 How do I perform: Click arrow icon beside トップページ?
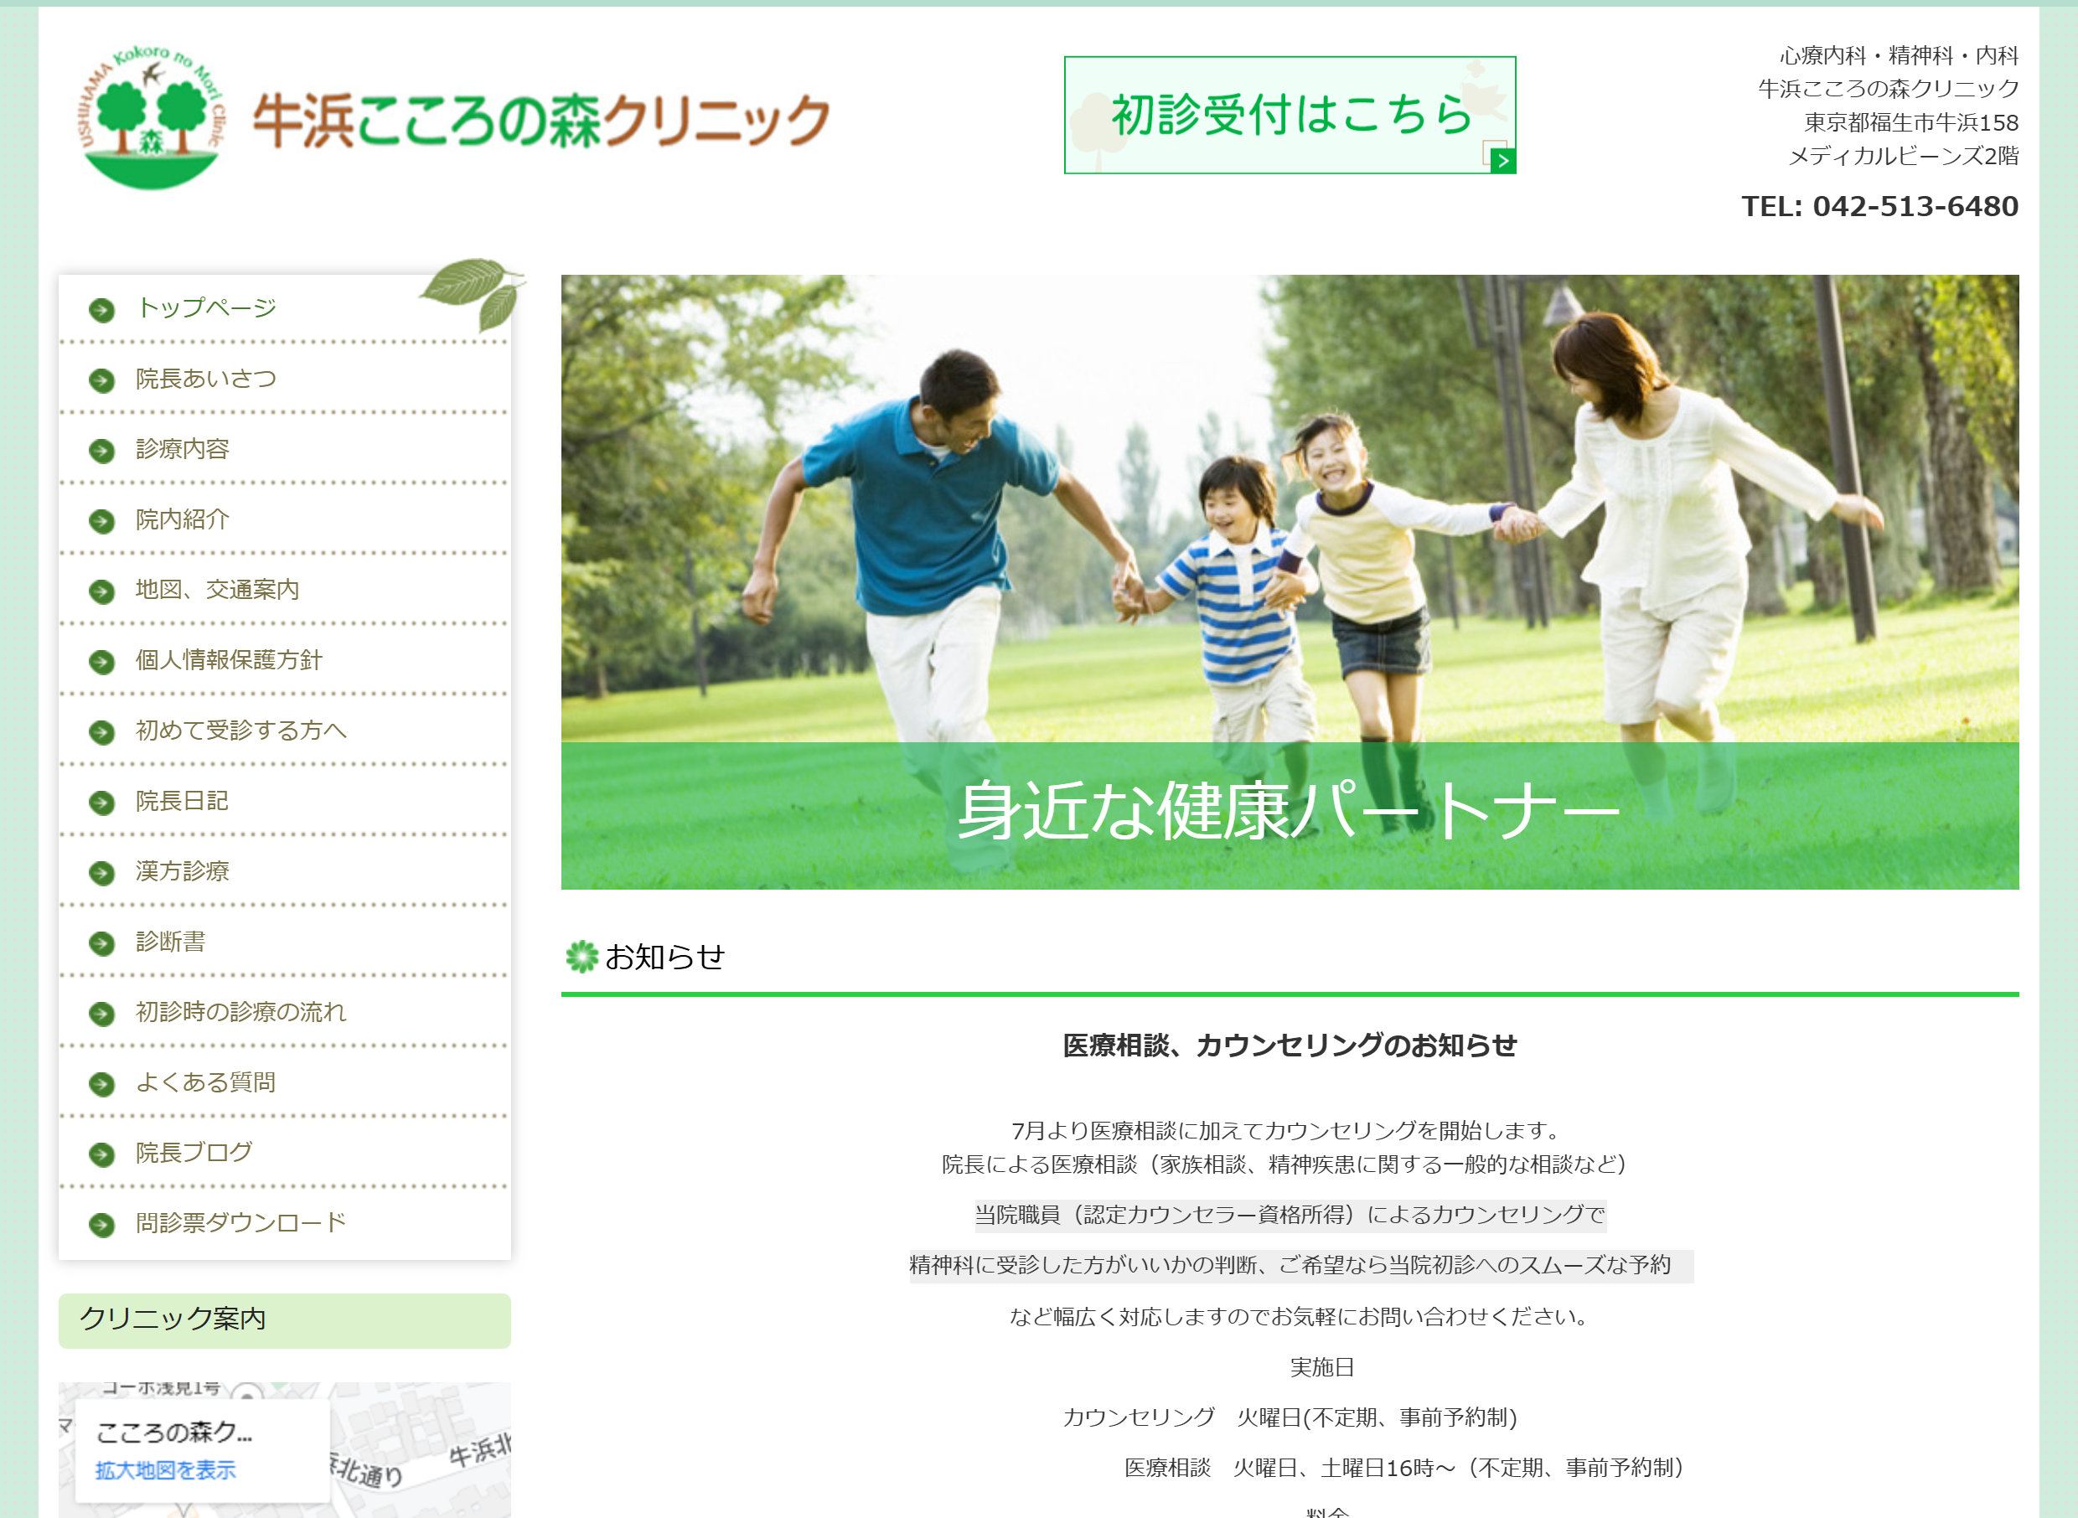[102, 311]
